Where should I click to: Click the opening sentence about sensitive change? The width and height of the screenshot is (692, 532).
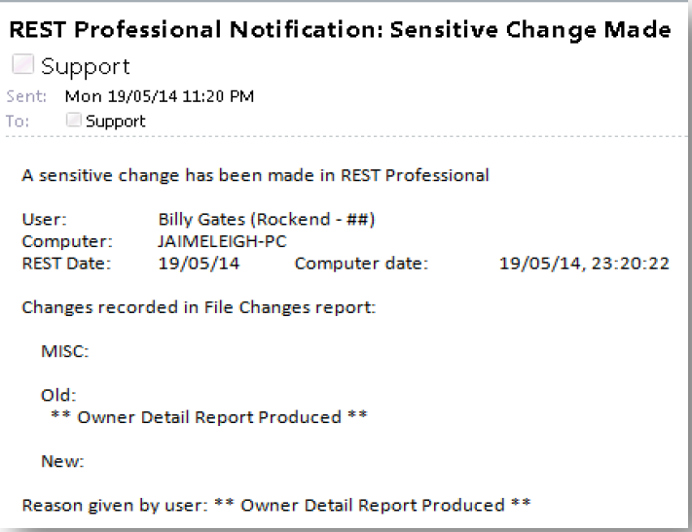pyautogui.click(x=256, y=175)
